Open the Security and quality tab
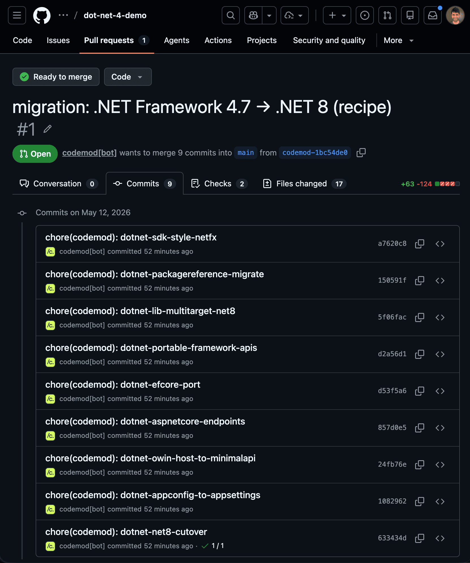 click(x=329, y=40)
